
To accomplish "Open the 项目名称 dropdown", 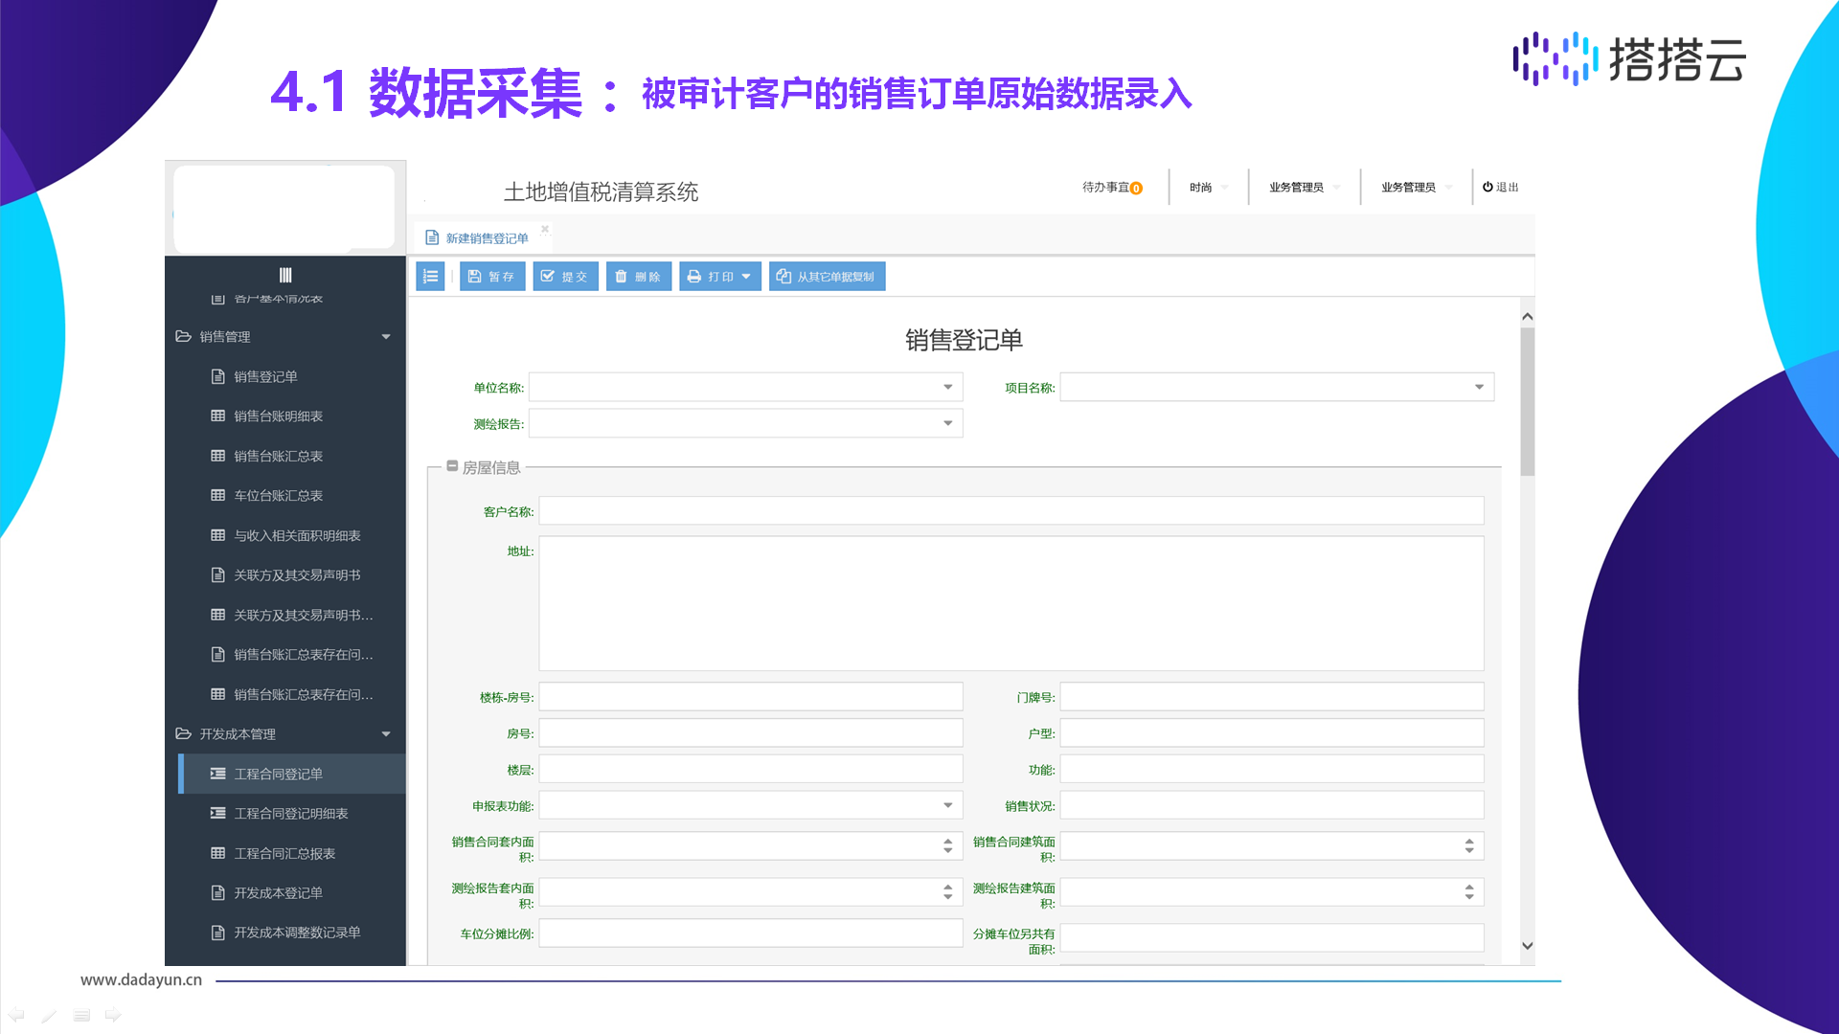I will click(1277, 388).
